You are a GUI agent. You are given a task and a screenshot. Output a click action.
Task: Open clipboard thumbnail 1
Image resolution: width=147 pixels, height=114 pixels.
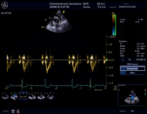[5, 96]
